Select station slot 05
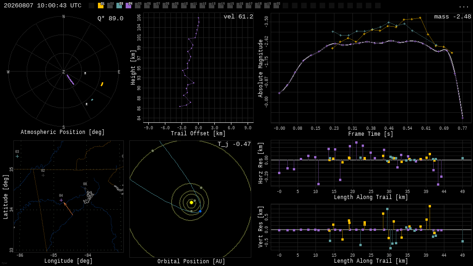 [138, 5]
